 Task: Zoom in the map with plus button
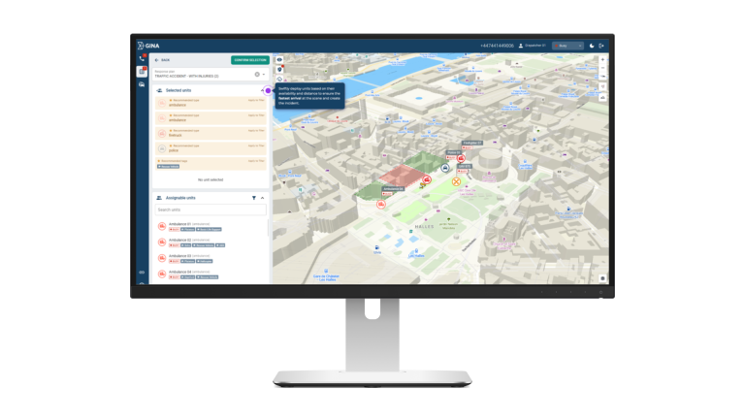click(602, 59)
